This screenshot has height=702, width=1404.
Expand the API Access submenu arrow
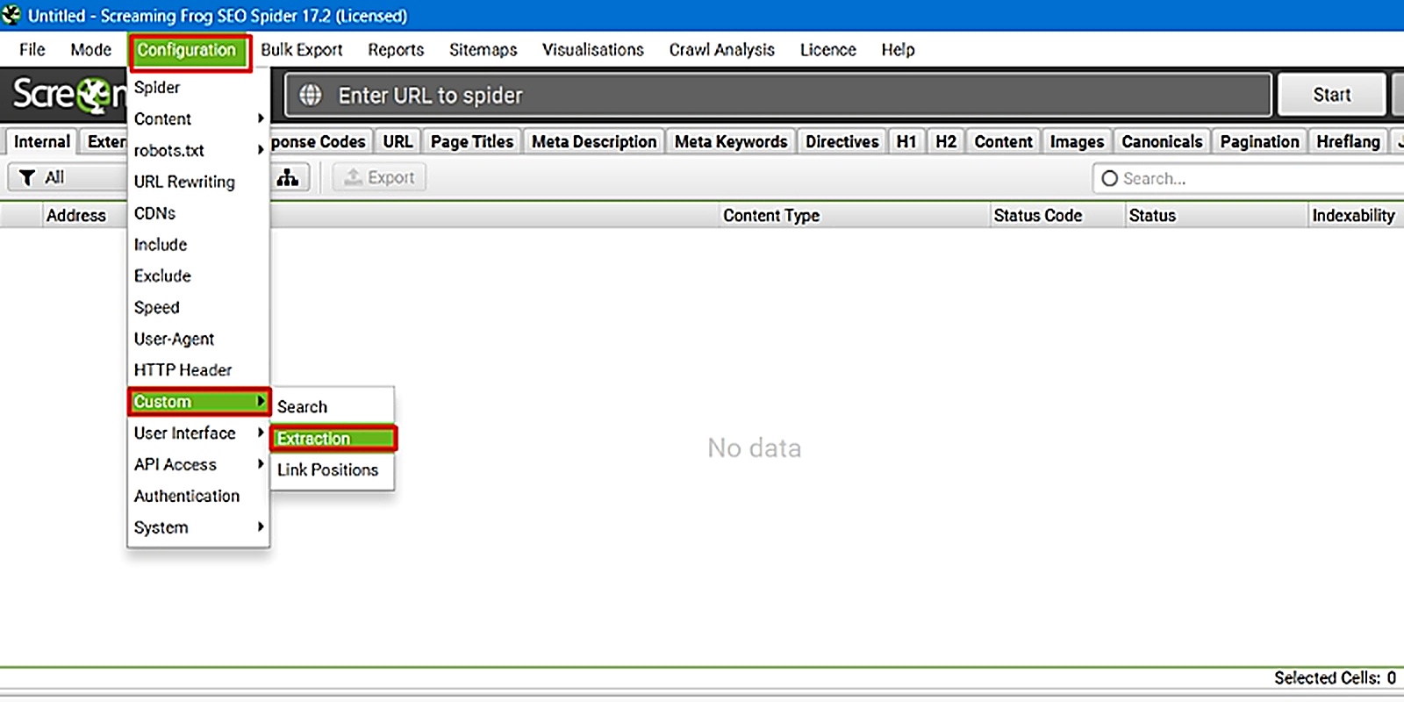[x=261, y=464]
